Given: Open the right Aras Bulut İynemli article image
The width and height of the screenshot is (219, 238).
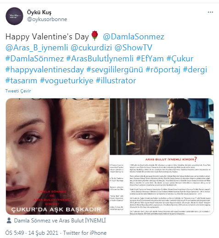Looking at the screenshot, I should [162, 157].
